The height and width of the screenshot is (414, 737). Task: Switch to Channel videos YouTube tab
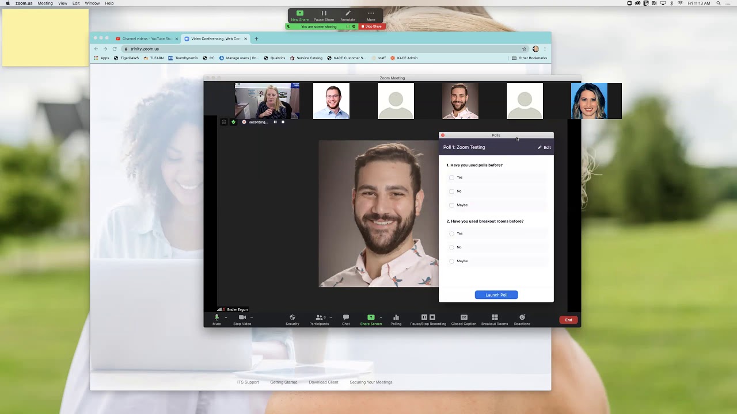[147, 39]
